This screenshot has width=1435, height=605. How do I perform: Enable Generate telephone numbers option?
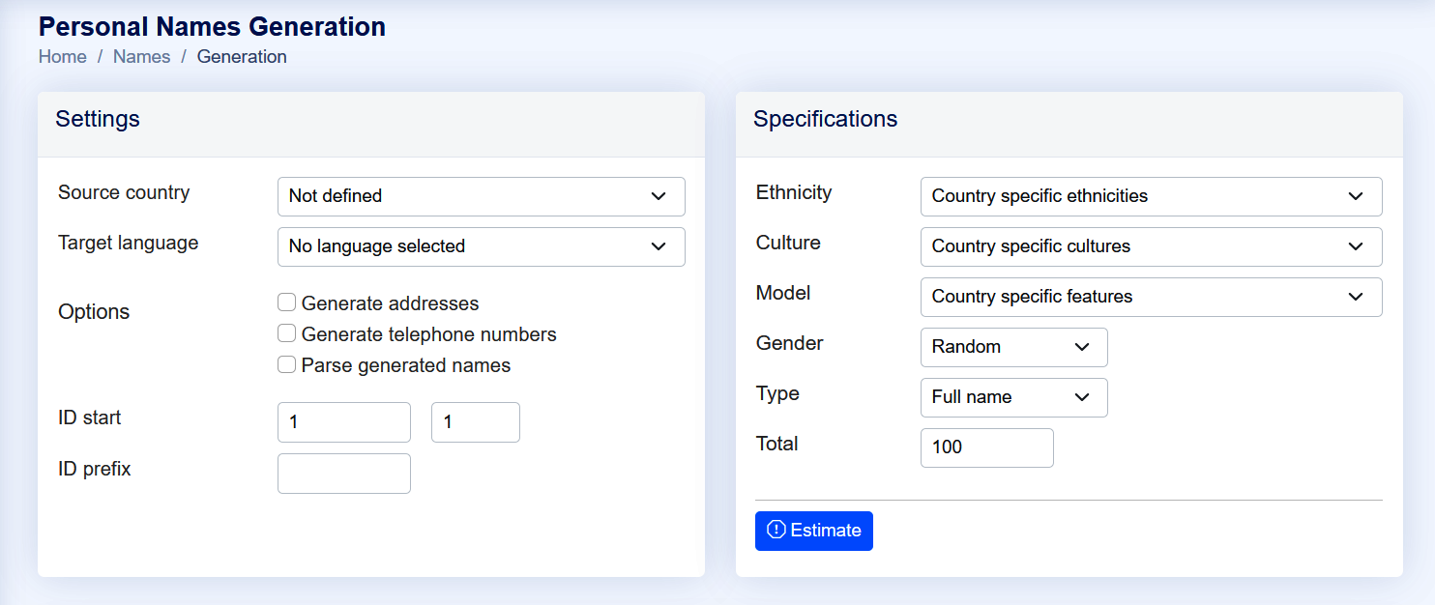[286, 333]
